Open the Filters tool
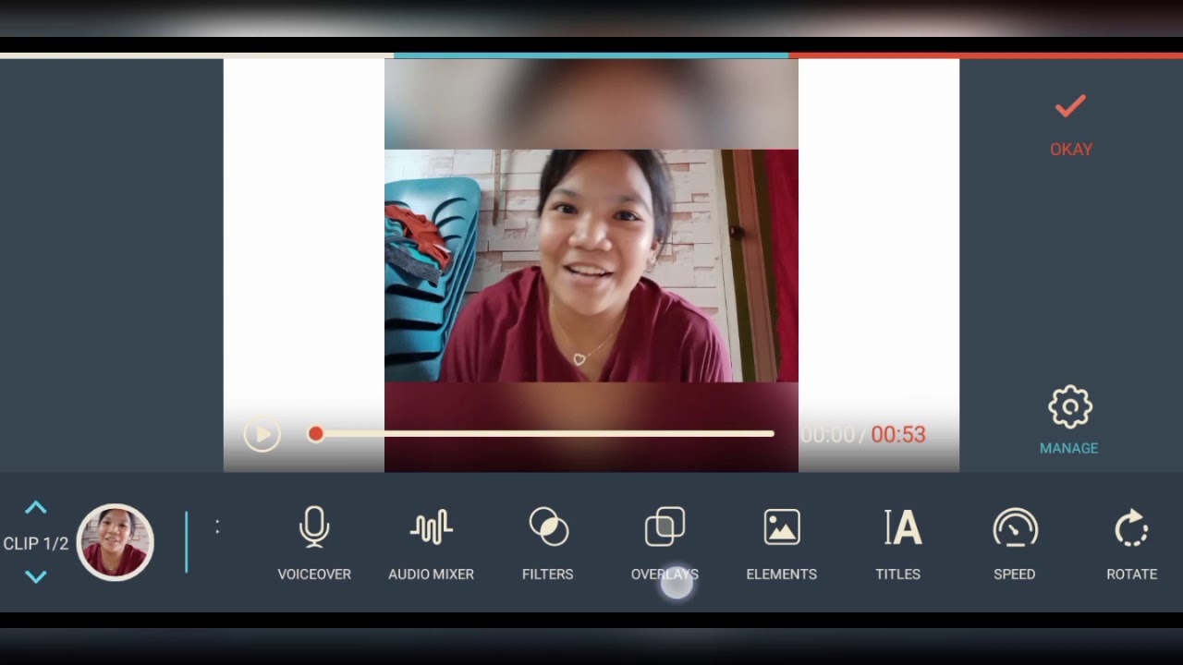The height and width of the screenshot is (665, 1183). [548, 544]
